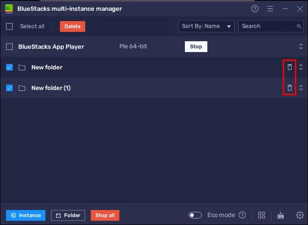The width and height of the screenshot is (308, 225).
Task: Click up-down arrows on New folder row
Action: click(301, 67)
